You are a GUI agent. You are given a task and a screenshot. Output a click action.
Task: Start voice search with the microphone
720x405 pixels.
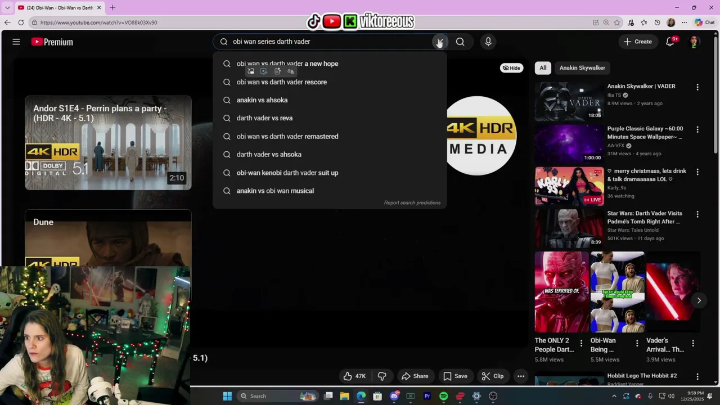(x=488, y=42)
